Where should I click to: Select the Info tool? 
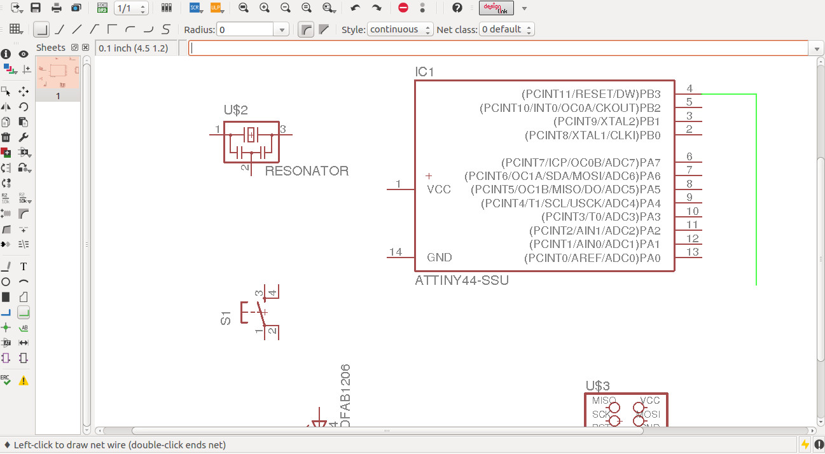point(6,54)
